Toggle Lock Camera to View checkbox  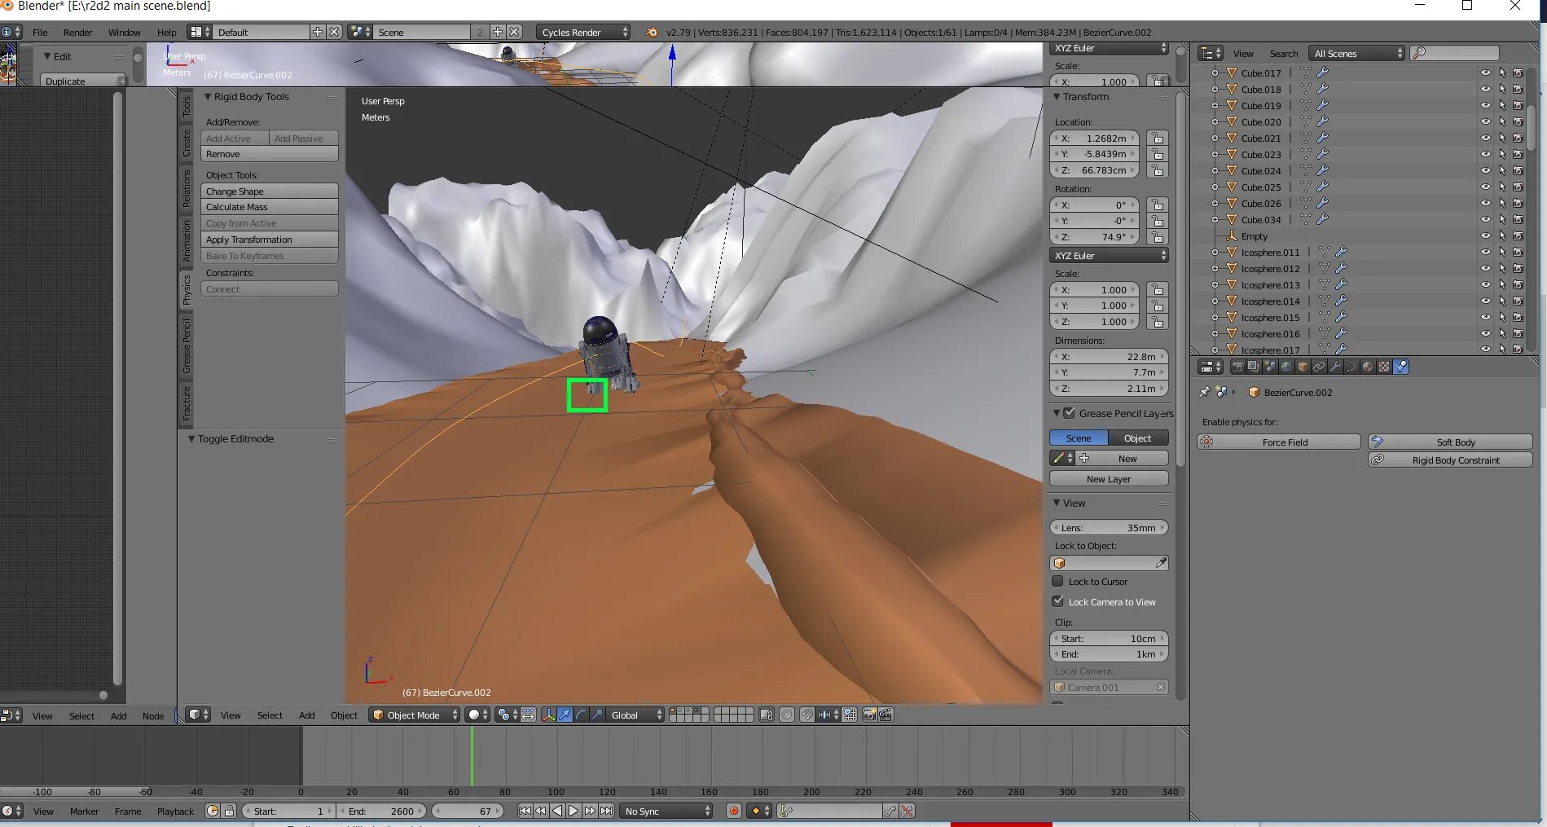point(1058,601)
